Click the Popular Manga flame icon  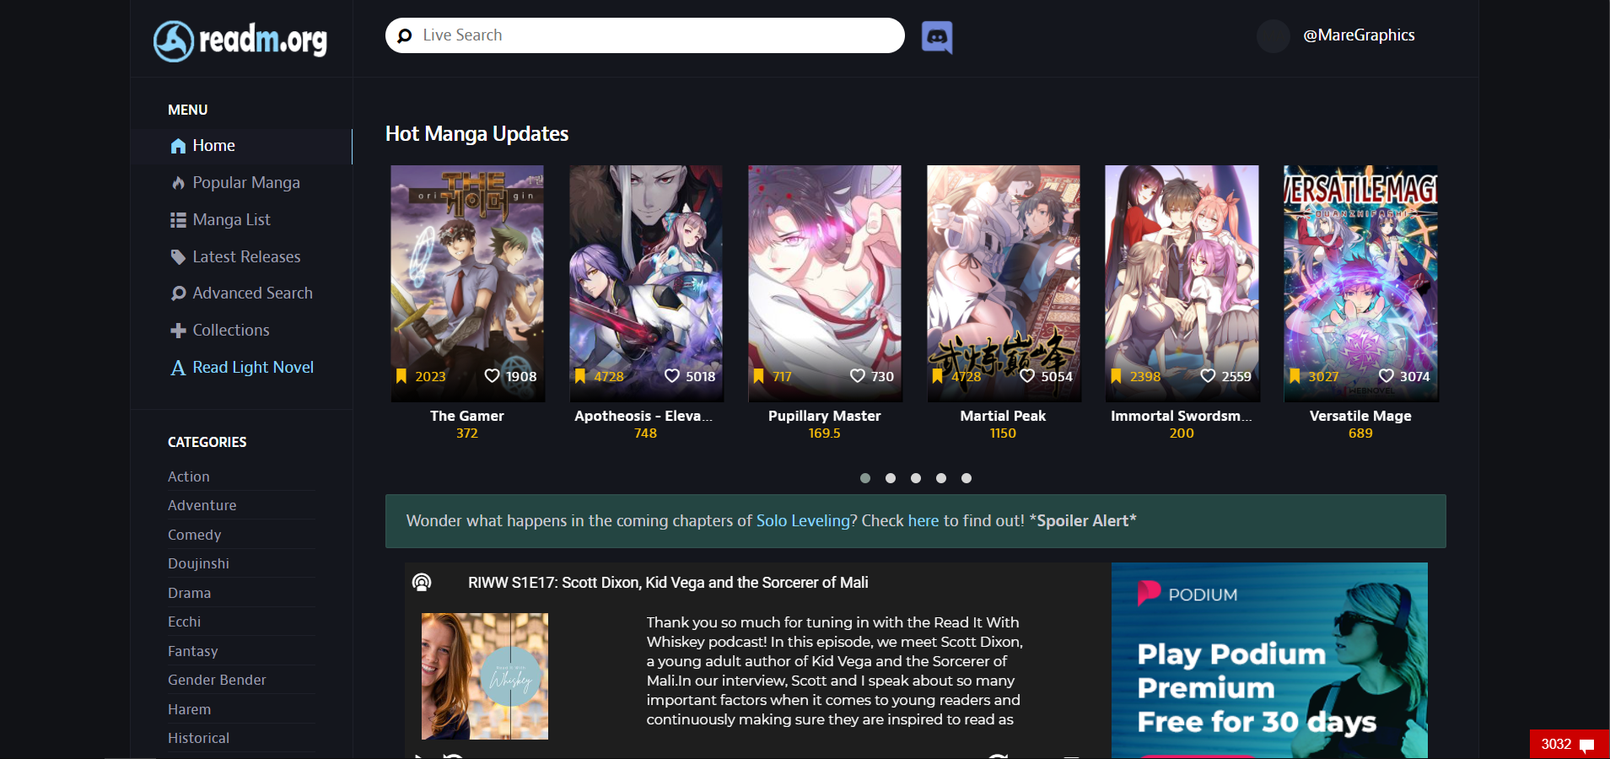point(178,183)
